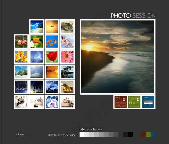This screenshot has width=169, height=144.
Task: Open the green news panel
Action: pos(134,102)
